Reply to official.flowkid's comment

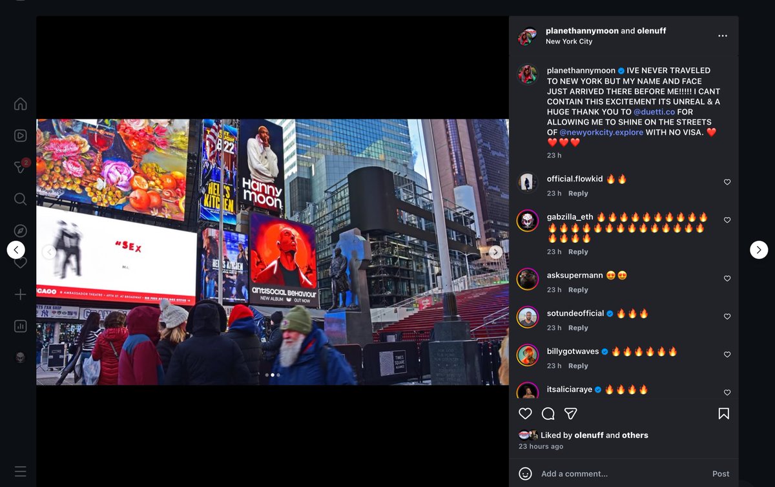tap(578, 193)
